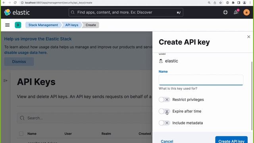Click the site info icon in address bar
Viewport: 254px width, 143px height.
[22, 3]
